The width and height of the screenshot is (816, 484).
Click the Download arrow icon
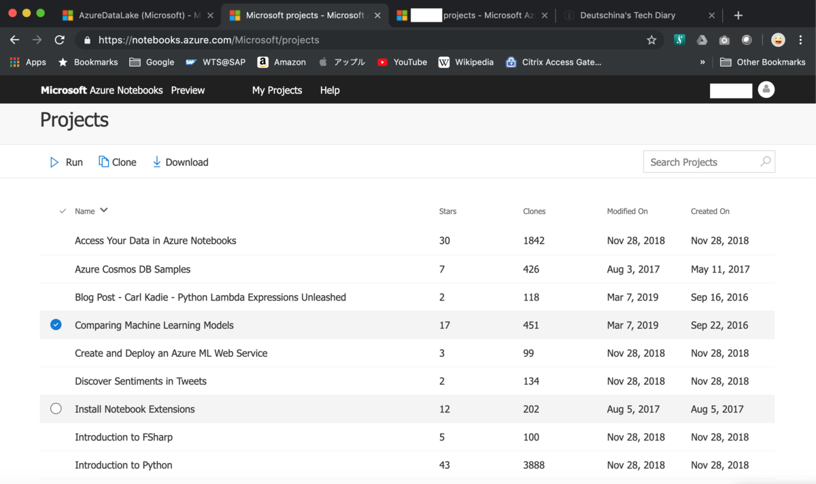pyautogui.click(x=156, y=162)
